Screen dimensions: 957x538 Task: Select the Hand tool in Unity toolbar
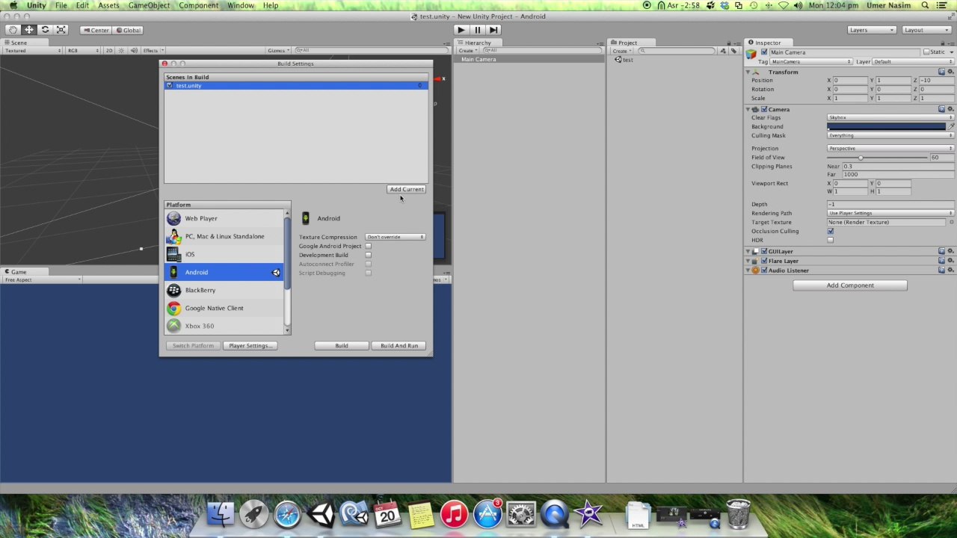pos(13,30)
